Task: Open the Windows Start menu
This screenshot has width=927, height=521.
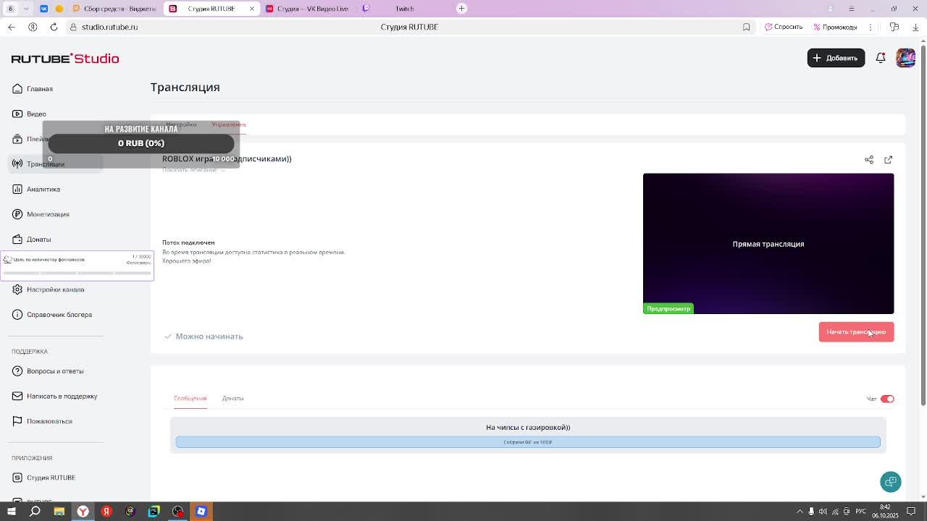Action: click(x=12, y=512)
